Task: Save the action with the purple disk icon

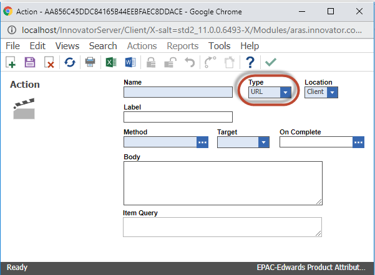Action: point(29,62)
